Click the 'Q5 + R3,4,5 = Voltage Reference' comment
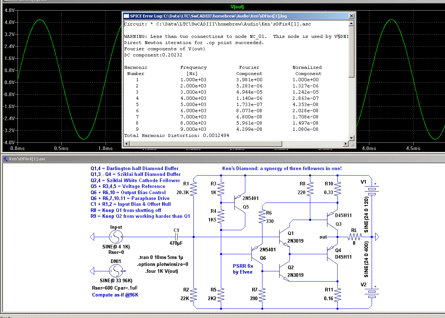Screen dimensions: 445x318 128,186
